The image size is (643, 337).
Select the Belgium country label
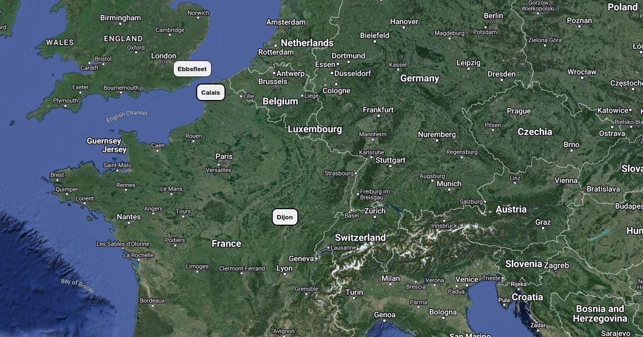(280, 101)
